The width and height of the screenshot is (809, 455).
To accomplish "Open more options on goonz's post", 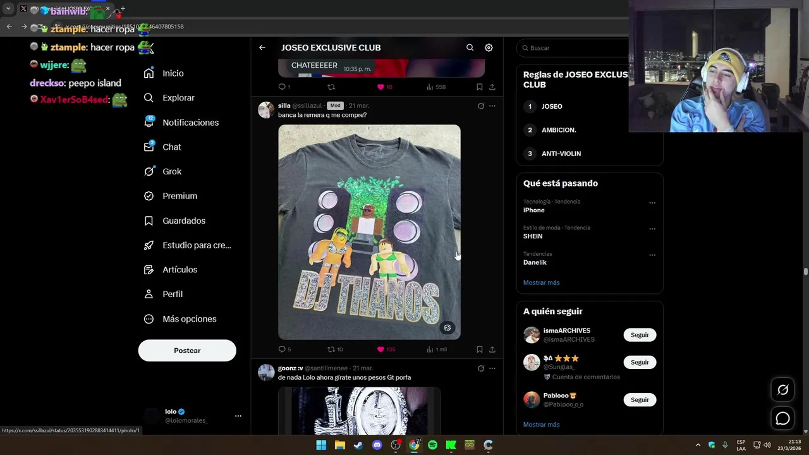I will click(x=492, y=368).
